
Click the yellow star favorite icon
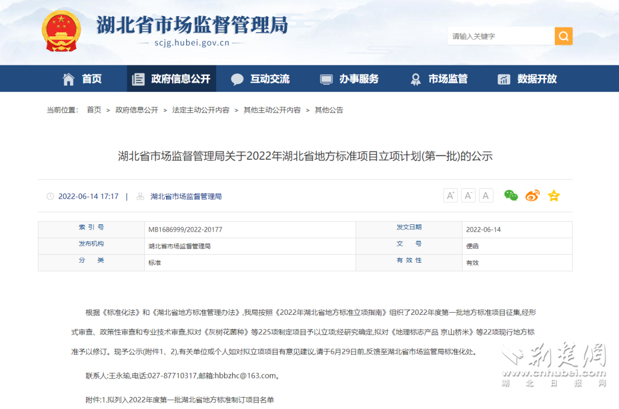click(x=553, y=196)
